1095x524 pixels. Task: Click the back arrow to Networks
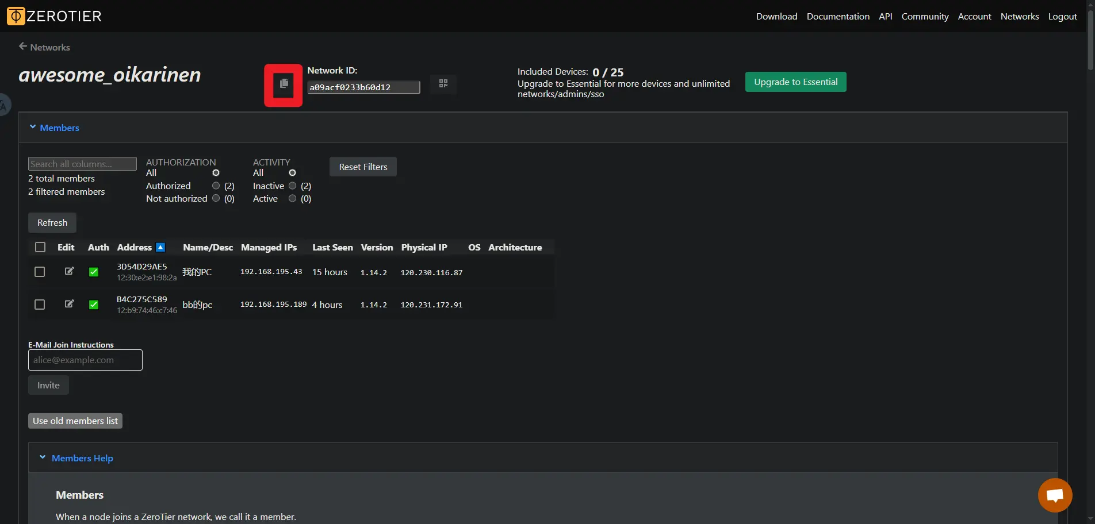point(23,47)
